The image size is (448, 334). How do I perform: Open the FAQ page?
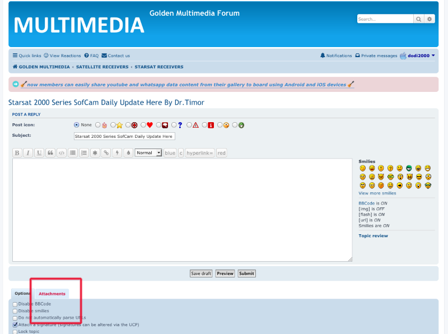click(91, 55)
